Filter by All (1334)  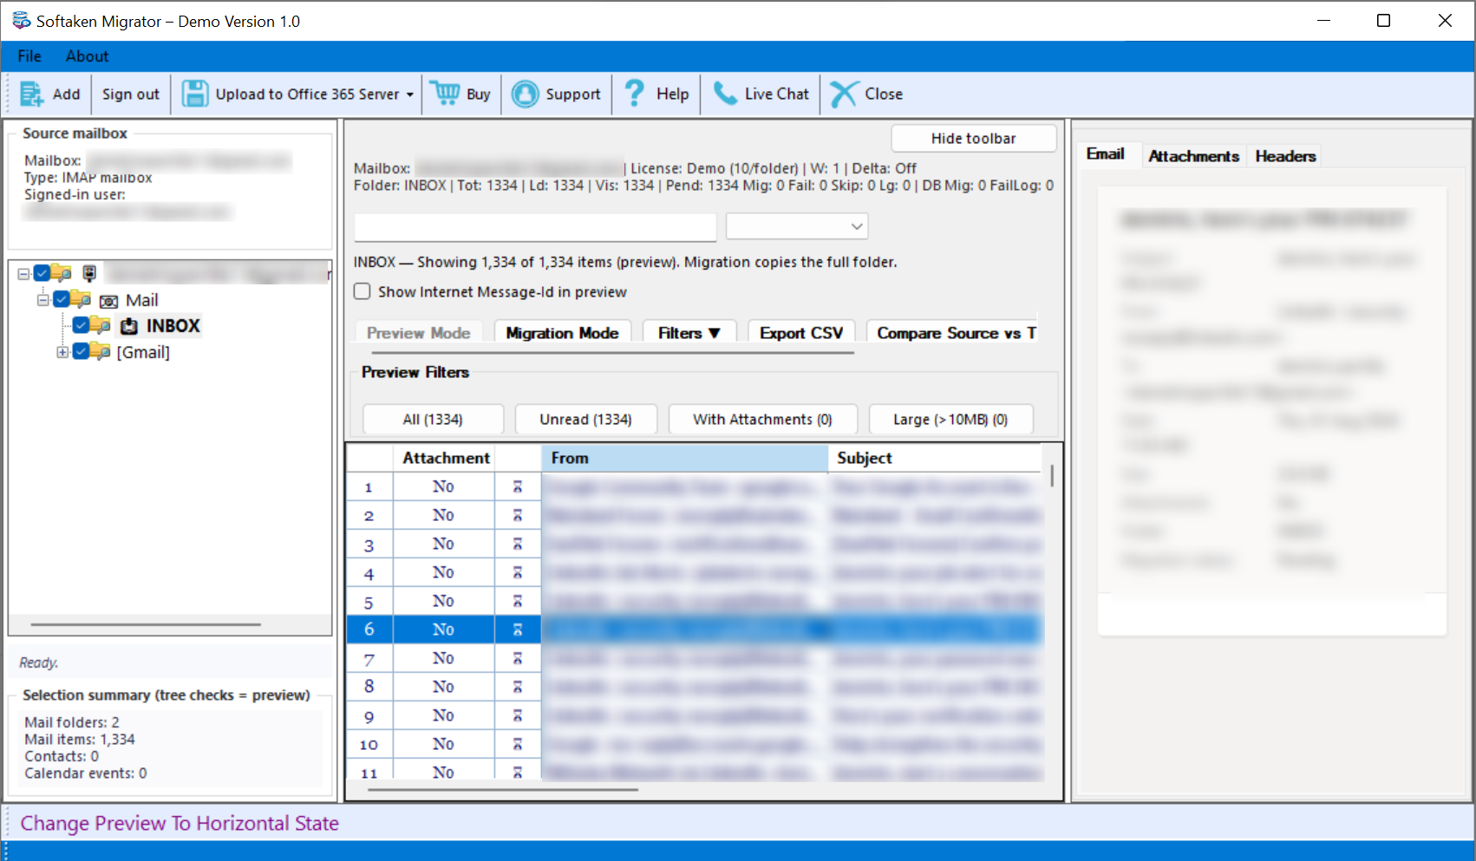(433, 420)
